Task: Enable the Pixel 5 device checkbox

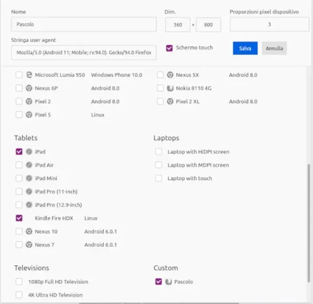Action: pyautogui.click(x=19, y=114)
